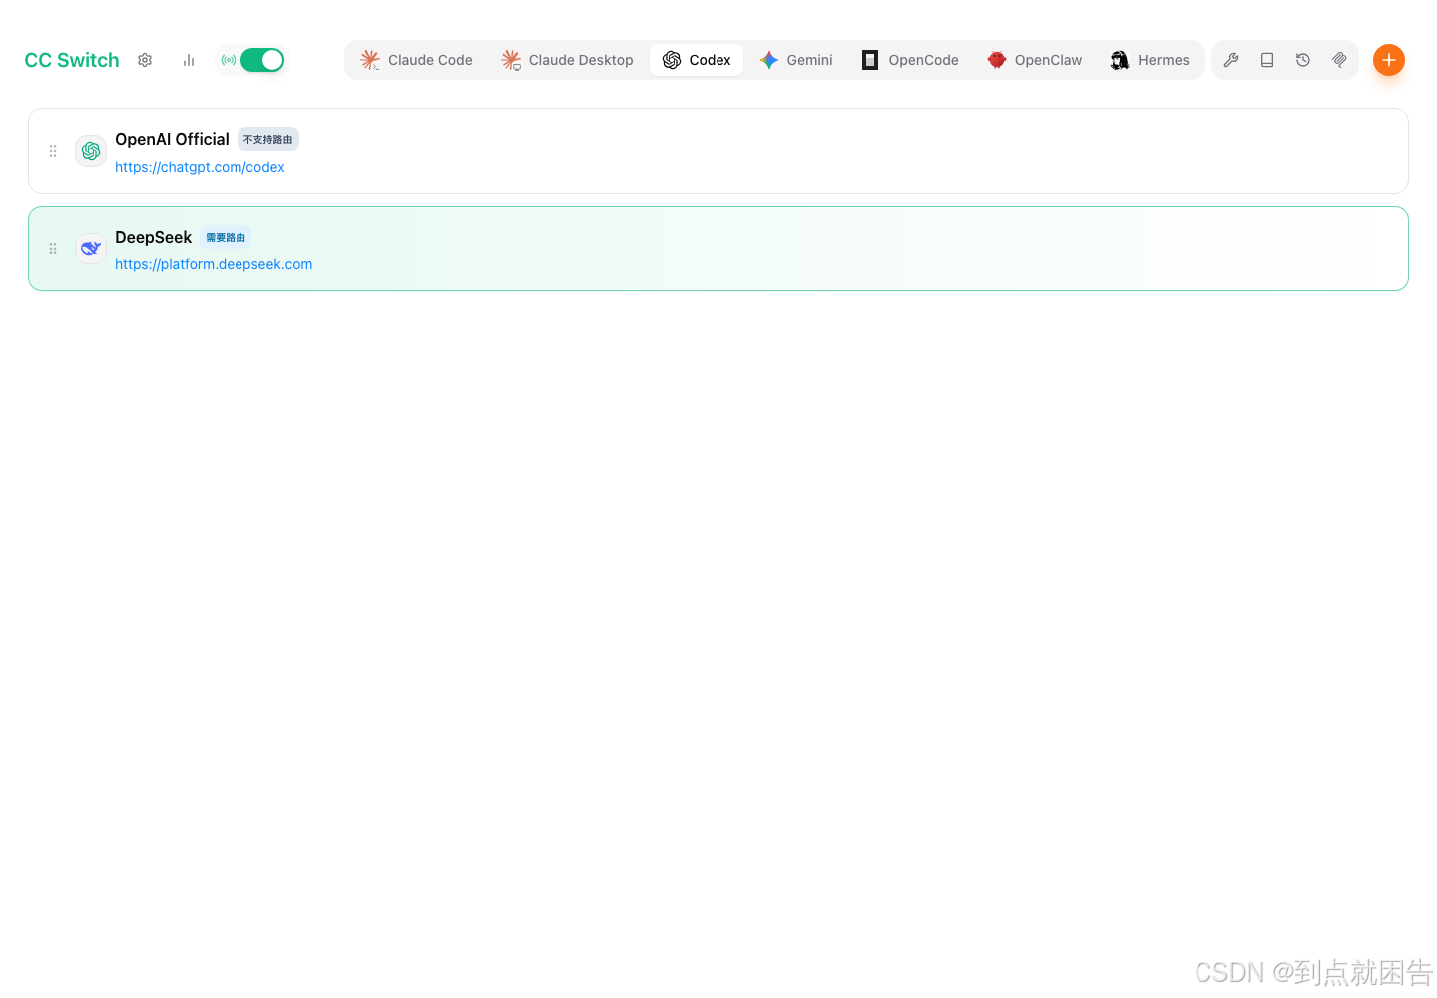1437x998 pixels.
Task: Switch to the Claude Code tab
Action: (416, 60)
